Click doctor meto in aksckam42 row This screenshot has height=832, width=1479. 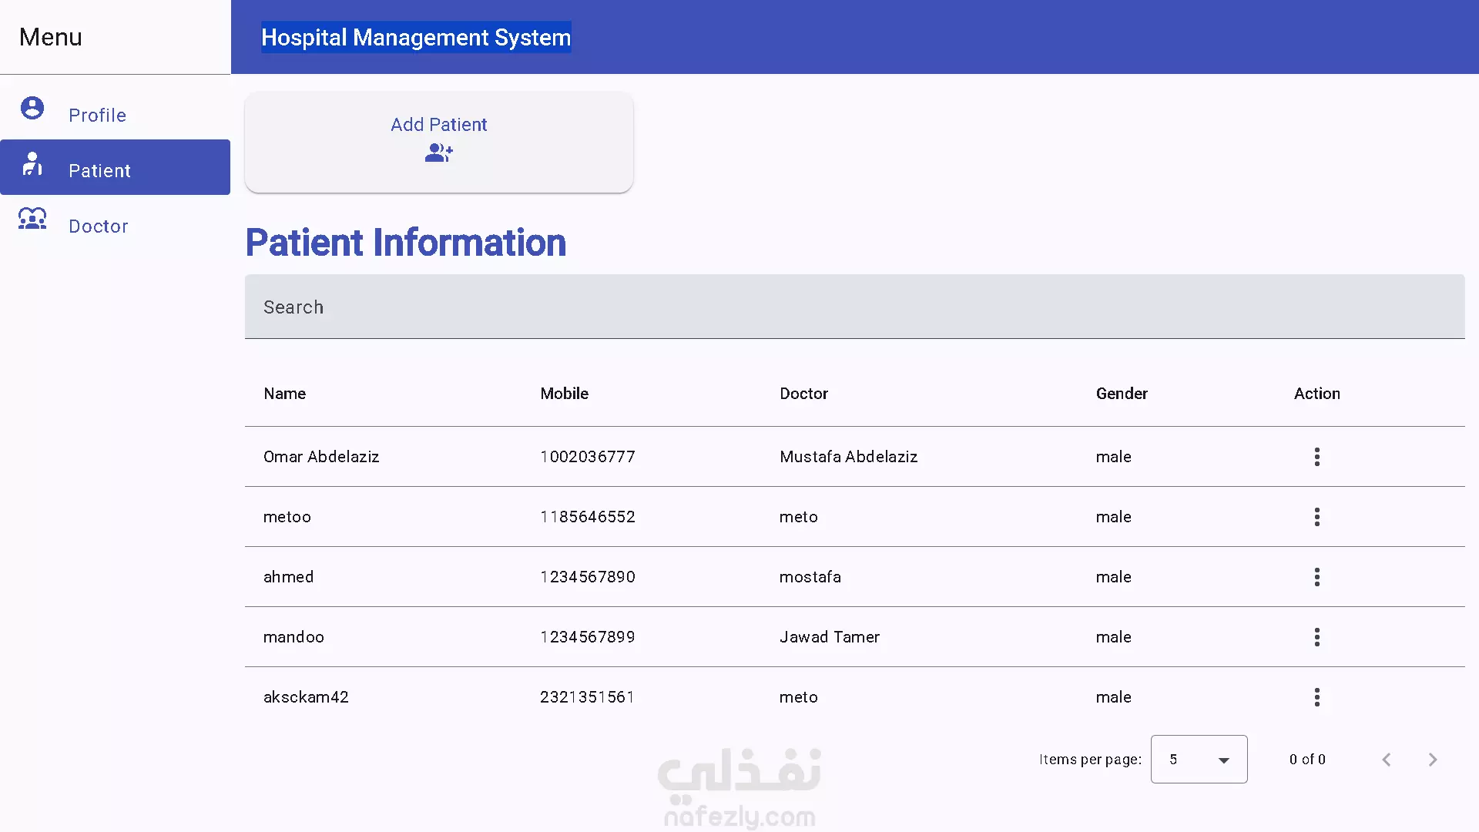point(799,697)
